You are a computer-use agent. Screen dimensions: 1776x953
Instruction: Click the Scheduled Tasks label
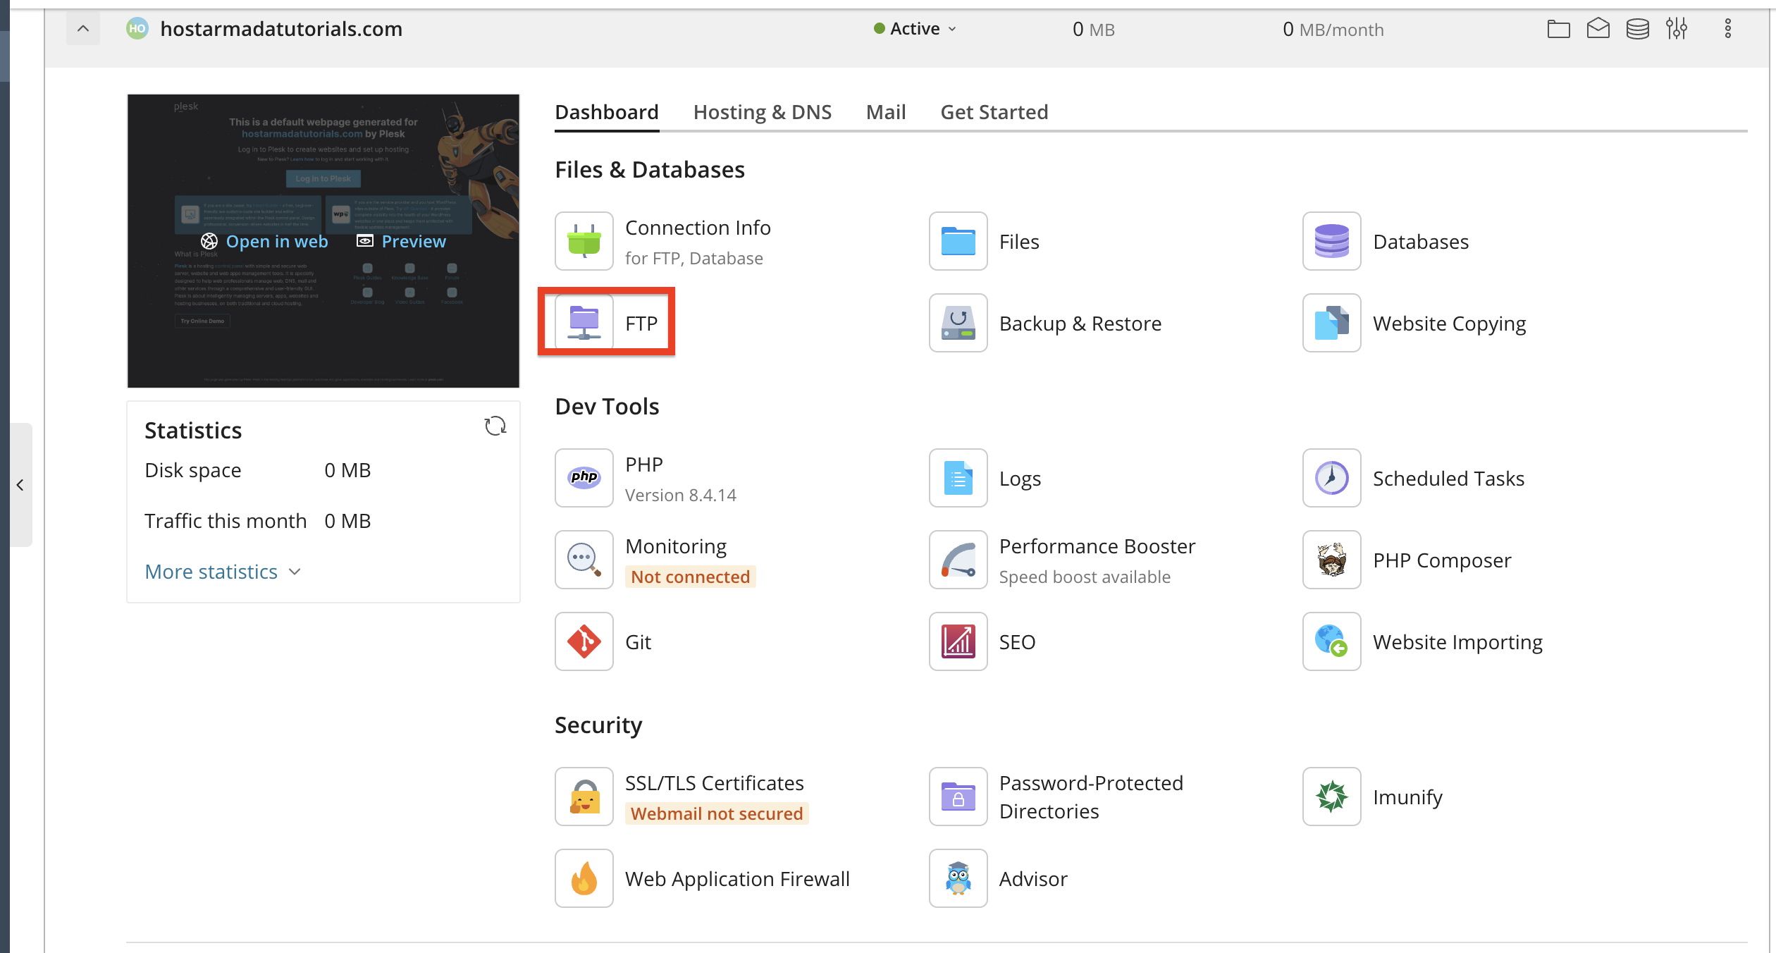click(1449, 479)
